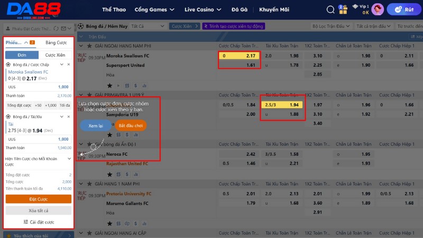Open statistics chart for Neroca FC match
This screenshot has width=423, height=238.
[x=136, y=175]
